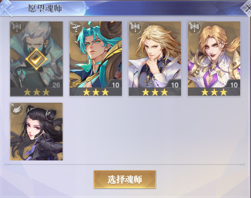Click the level 26 badge on first card
The image size is (251, 198).
coord(56,84)
